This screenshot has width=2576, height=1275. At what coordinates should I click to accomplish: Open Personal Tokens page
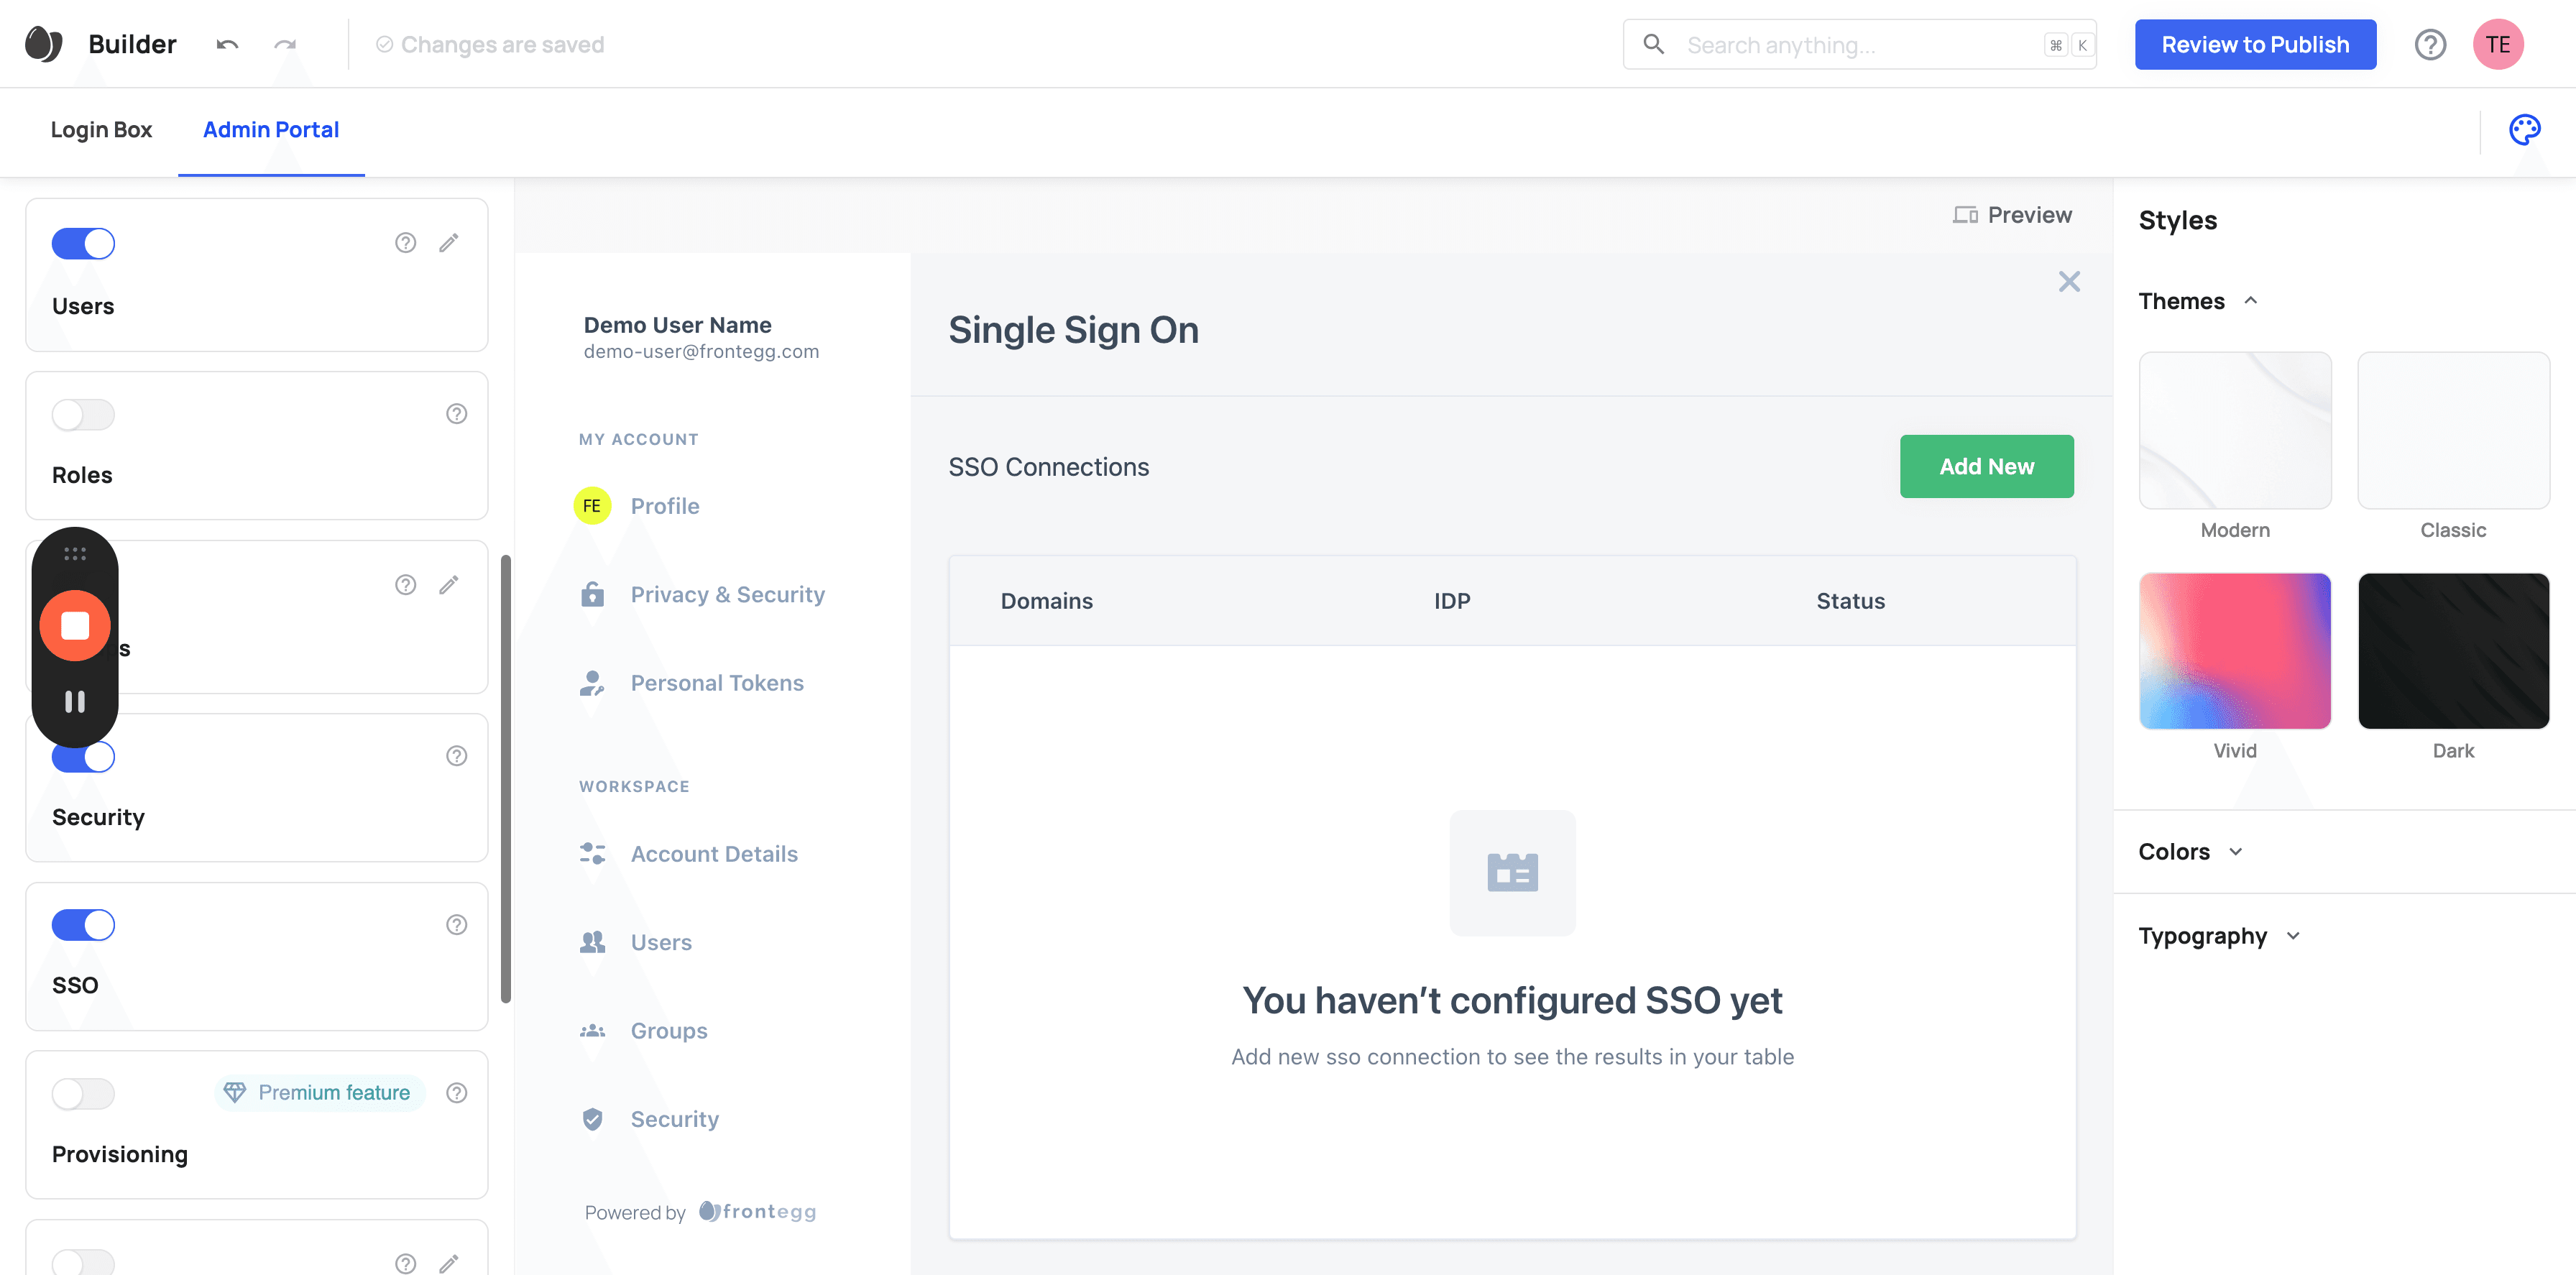point(716,682)
